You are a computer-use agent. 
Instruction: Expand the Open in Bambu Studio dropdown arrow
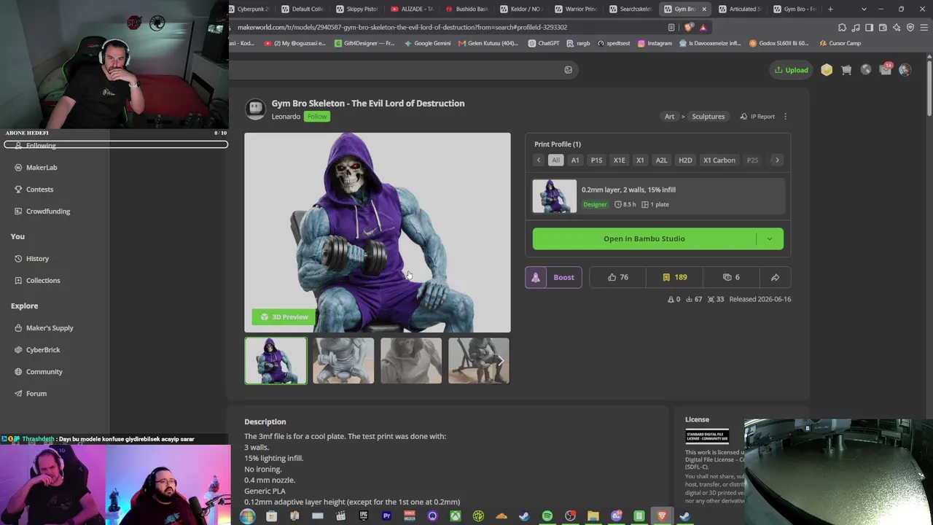(x=769, y=239)
